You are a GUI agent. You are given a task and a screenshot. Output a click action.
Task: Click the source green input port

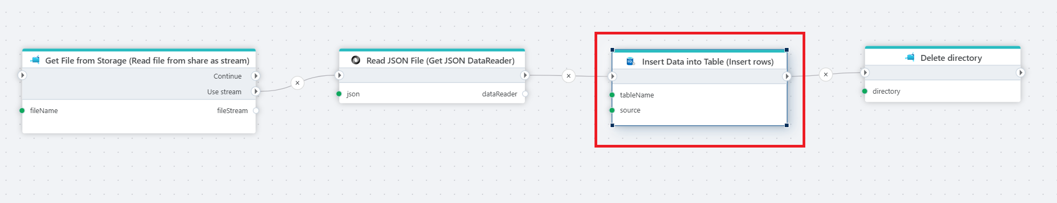click(612, 110)
